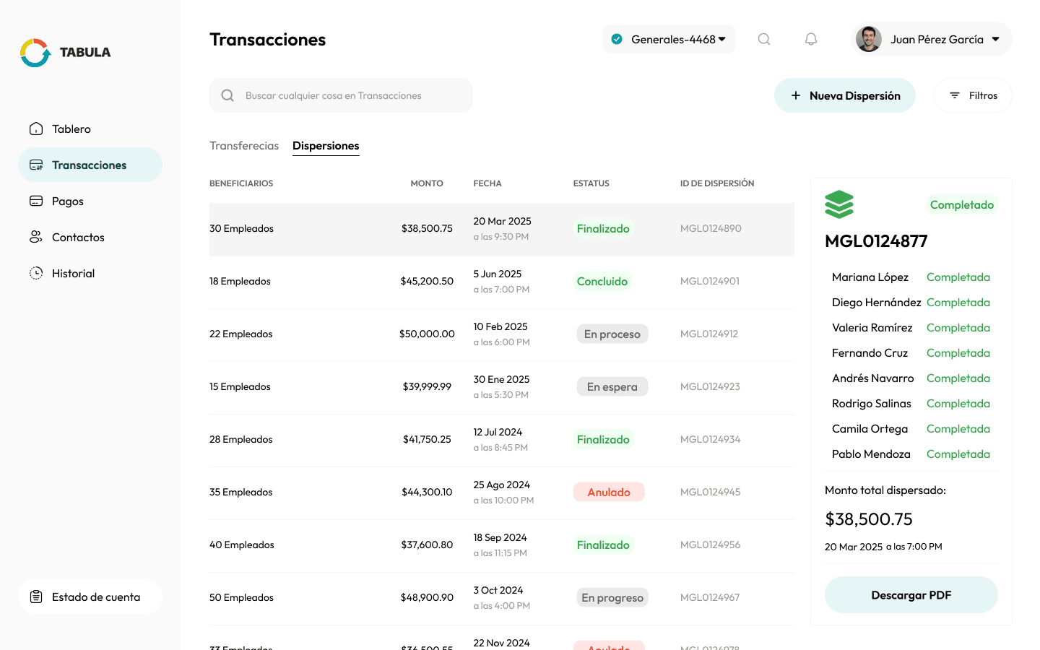Open the Generales-4468 account dropdown
1040x650 pixels.
coord(668,39)
